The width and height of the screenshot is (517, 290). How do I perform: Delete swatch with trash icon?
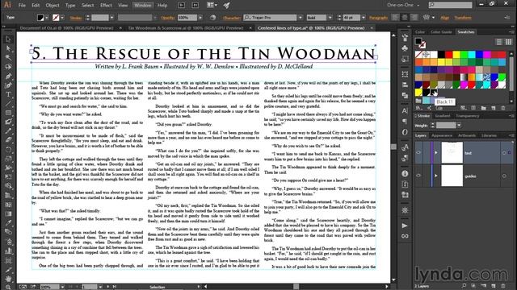(503, 108)
